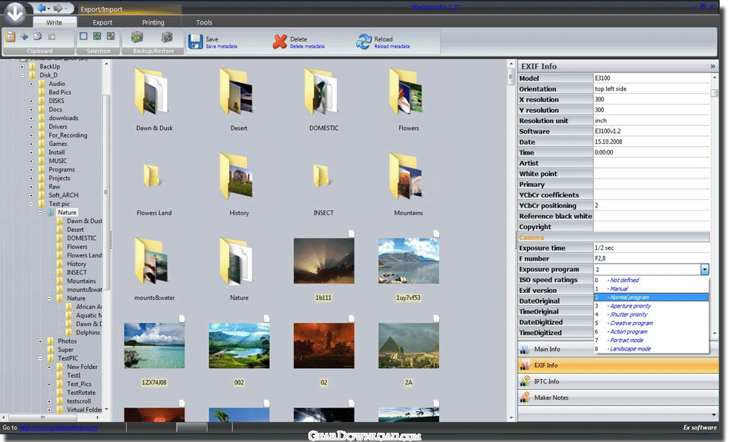Switch to the Write ribbon tab
This screenshot has width=729, height=442.
[54, 22]
